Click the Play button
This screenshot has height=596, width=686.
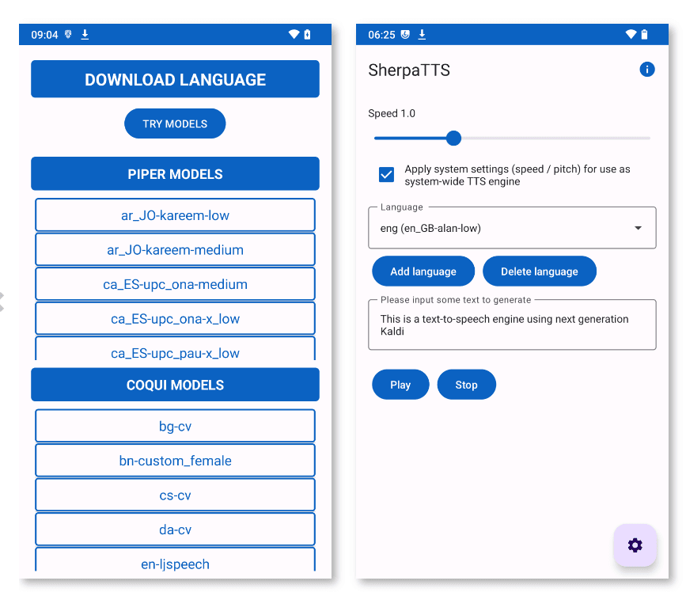coord(400,385)
